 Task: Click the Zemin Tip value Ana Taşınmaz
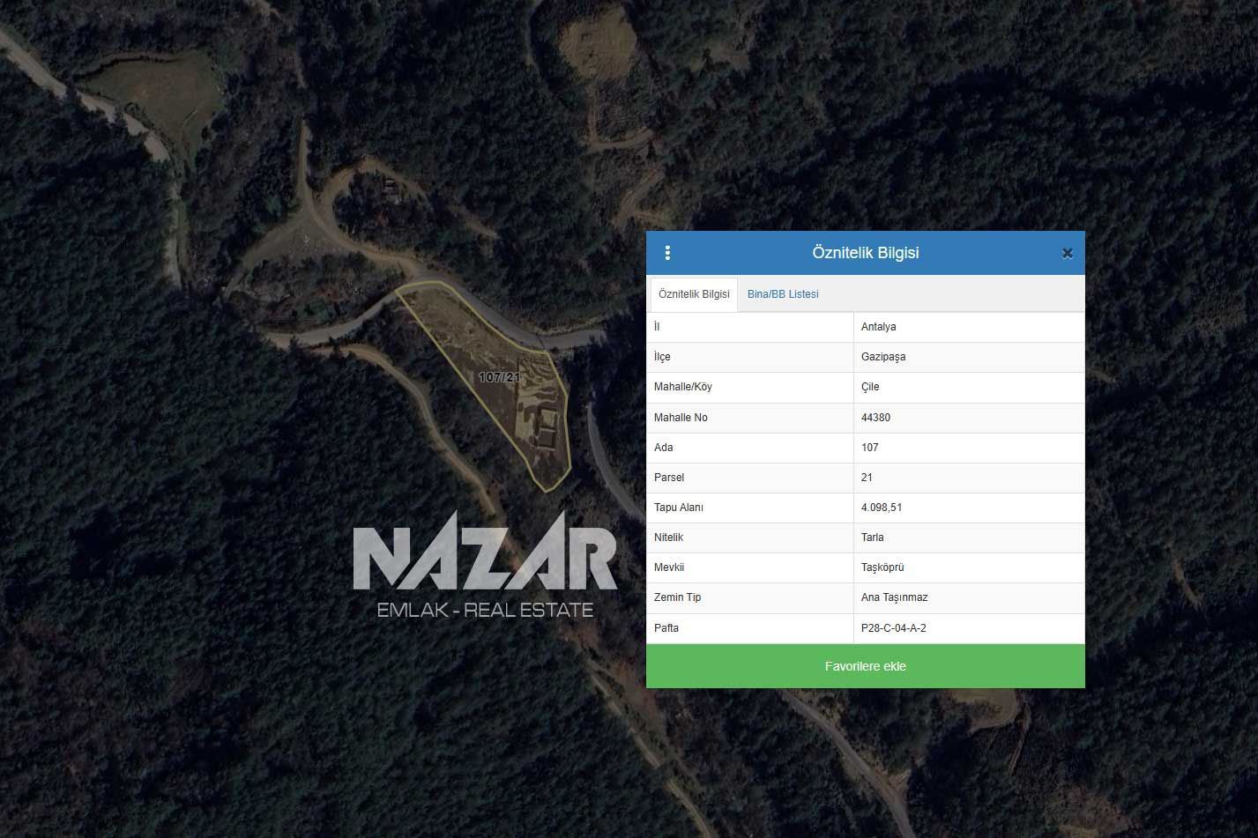coord(894,597)
